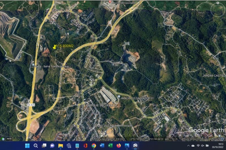Click the imagery date 'Data das imagens: 3/4/2021'
Viewport: 226px width, 150px height.
(111, 139)
